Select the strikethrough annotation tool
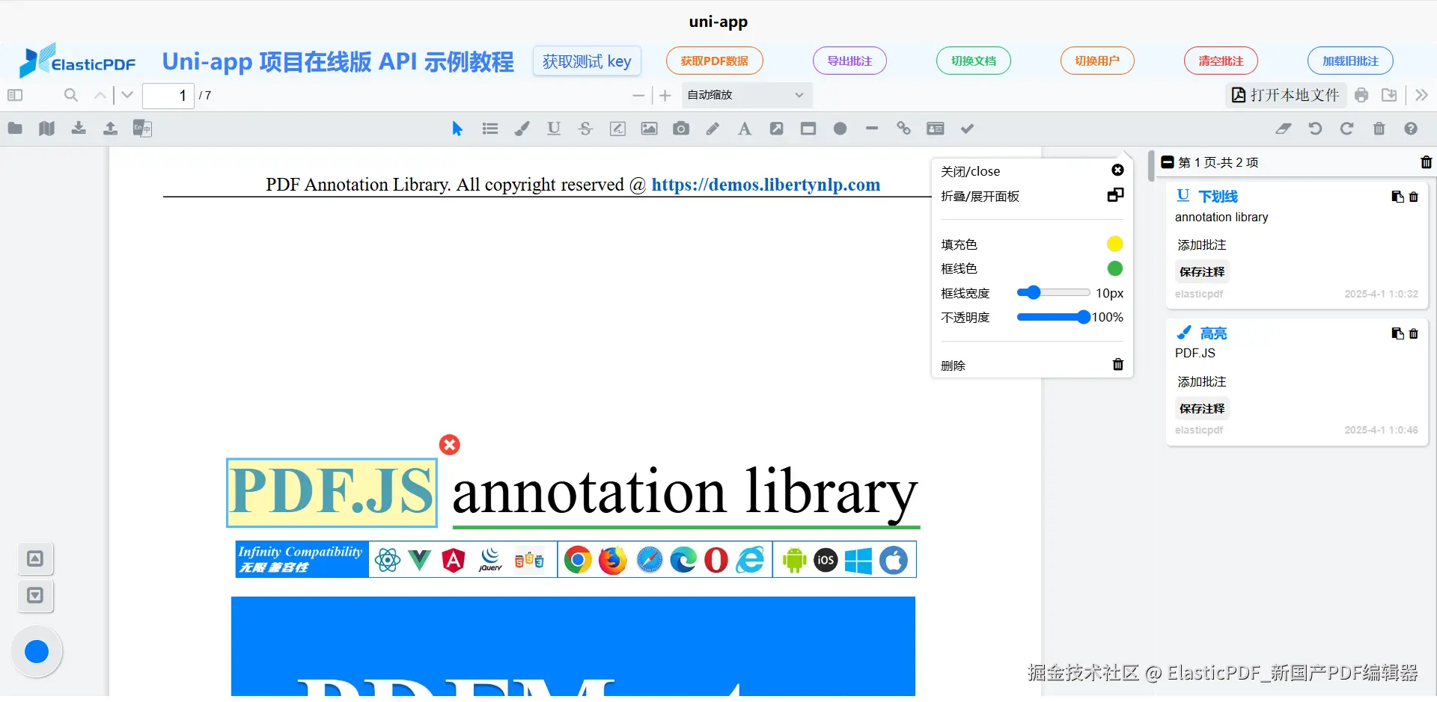 (585, 129)
